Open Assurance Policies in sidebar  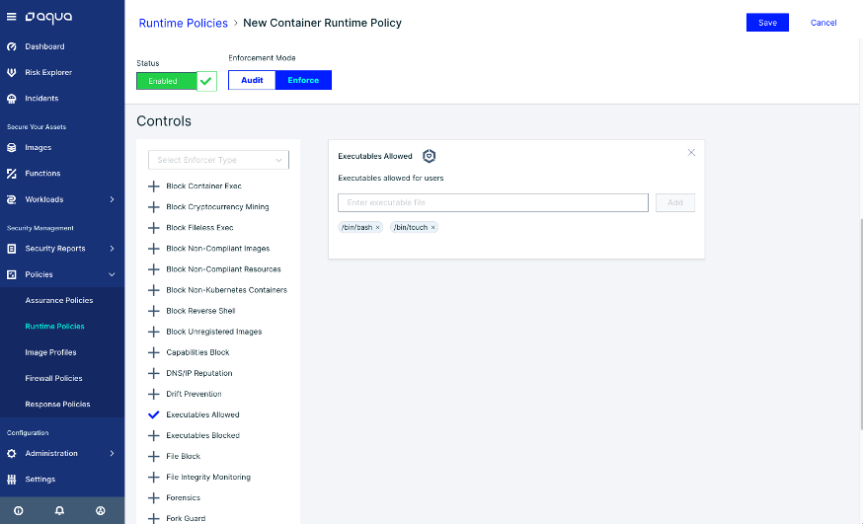[59, 300]
